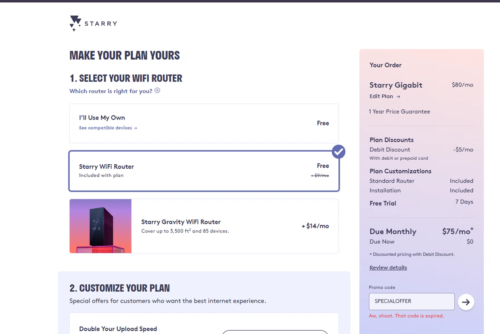Click the 'Installation' line item
The image size is (500, 334).
(385, 191)
